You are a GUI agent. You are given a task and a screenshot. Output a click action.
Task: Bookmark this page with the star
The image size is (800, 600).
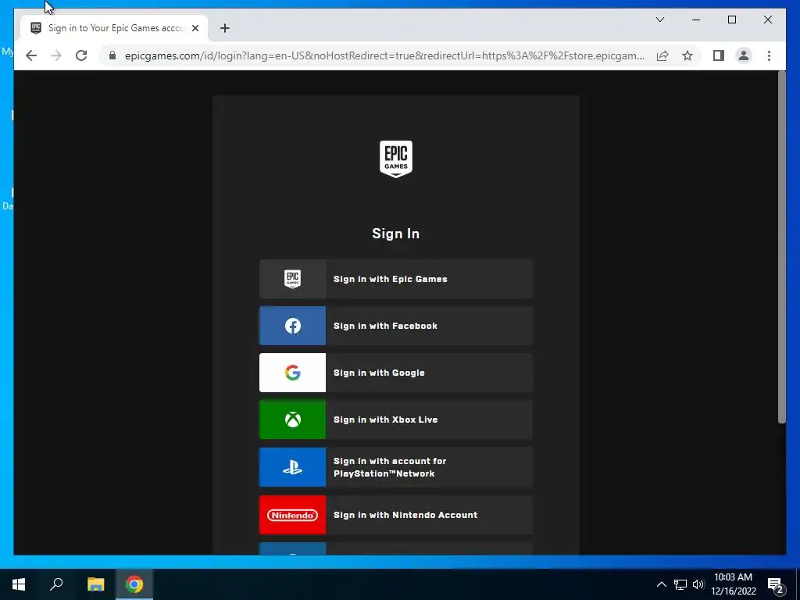(687, 55)
